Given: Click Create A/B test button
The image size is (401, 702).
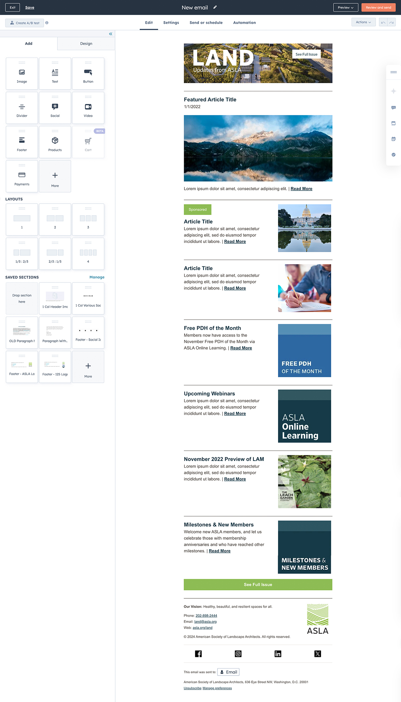Looking at the screenshot, I should 25,23.
